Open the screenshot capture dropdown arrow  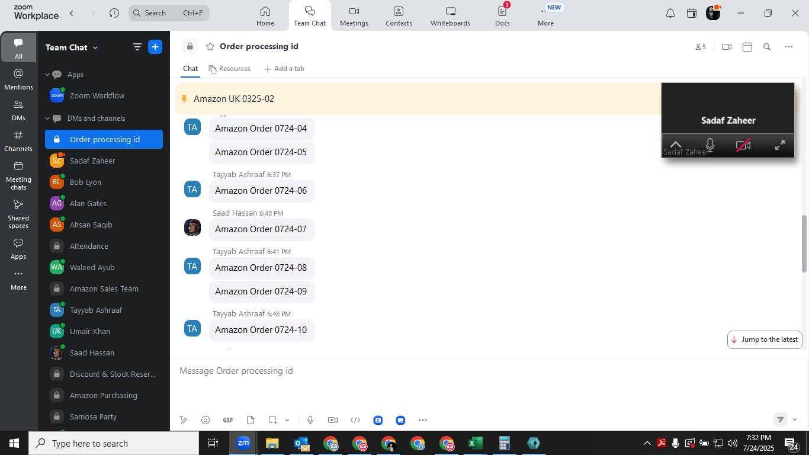287,420
